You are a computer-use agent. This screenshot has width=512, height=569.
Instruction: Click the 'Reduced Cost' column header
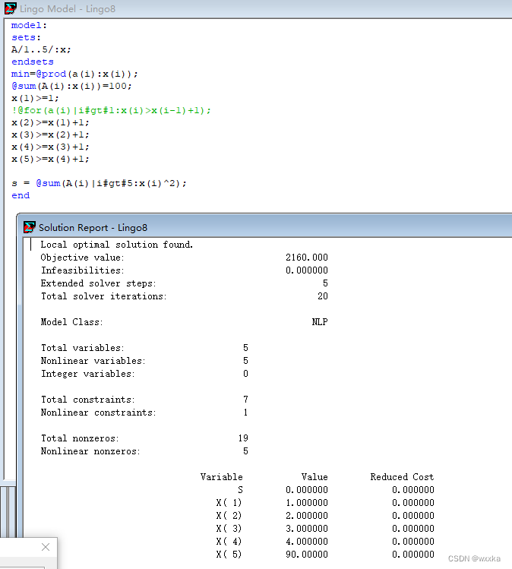[x=402, y=477]
